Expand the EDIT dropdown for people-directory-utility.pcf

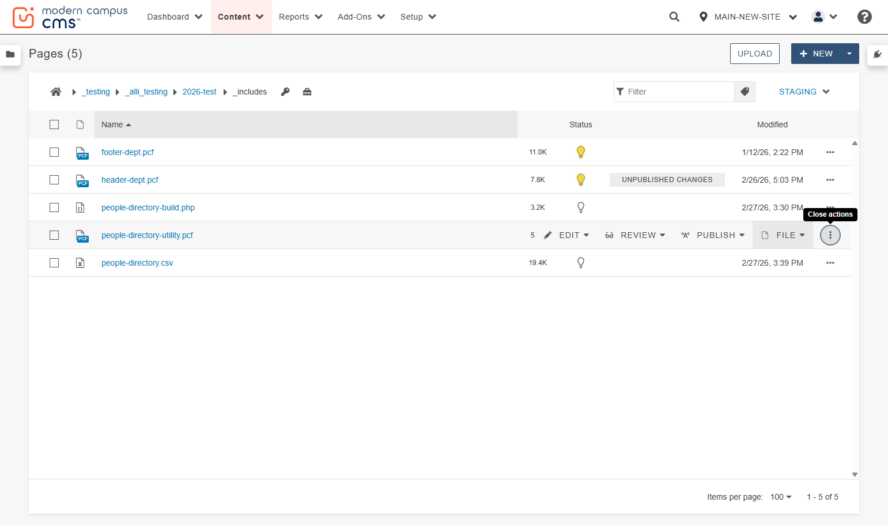(566, 235)
